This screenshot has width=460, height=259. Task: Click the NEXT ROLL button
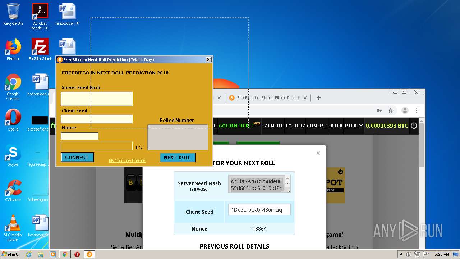pyautogui.click(x=177, y=157)
